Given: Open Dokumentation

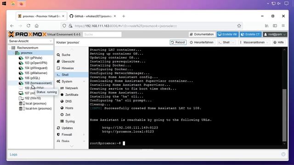Looking at the screenshot, I should pos(202,34).
